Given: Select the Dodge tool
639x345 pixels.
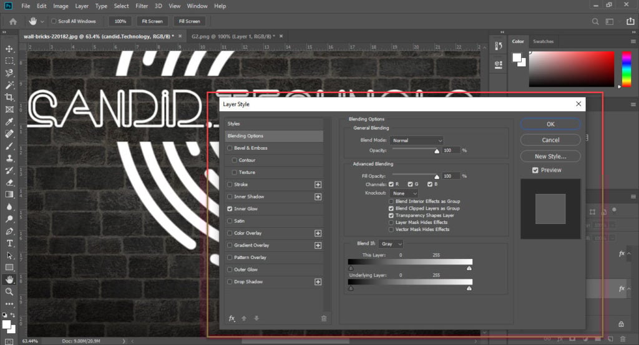Looking at the screenshot, I should pos(9,219).
